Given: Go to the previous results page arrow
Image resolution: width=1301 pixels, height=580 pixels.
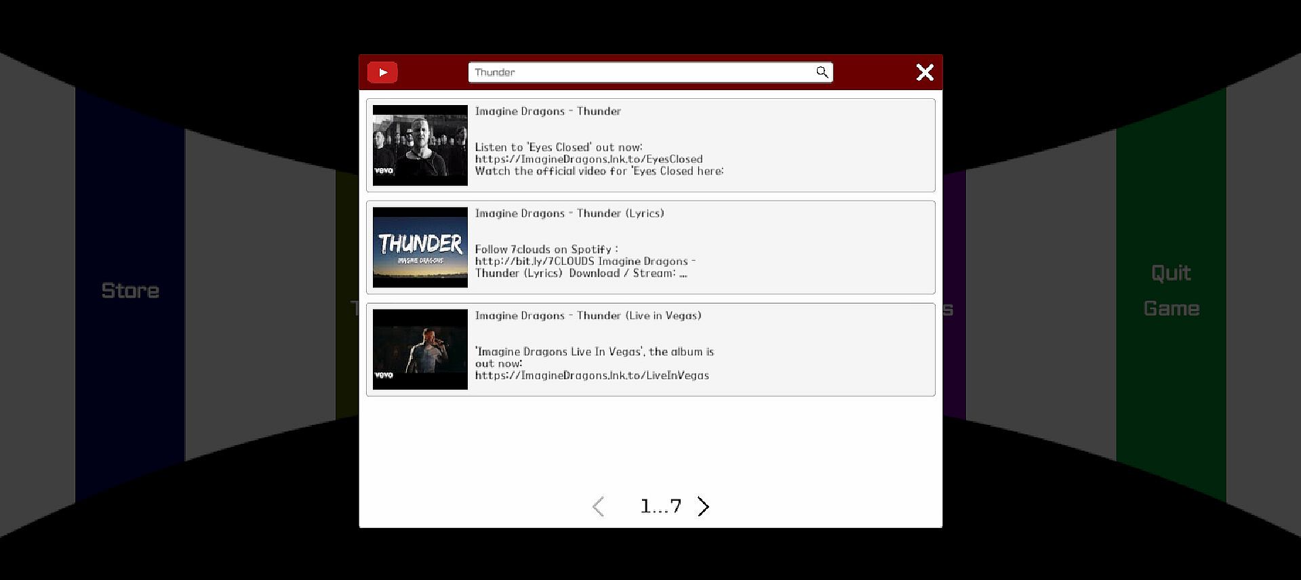Looking at the screenshot, I should pos(598,506).
